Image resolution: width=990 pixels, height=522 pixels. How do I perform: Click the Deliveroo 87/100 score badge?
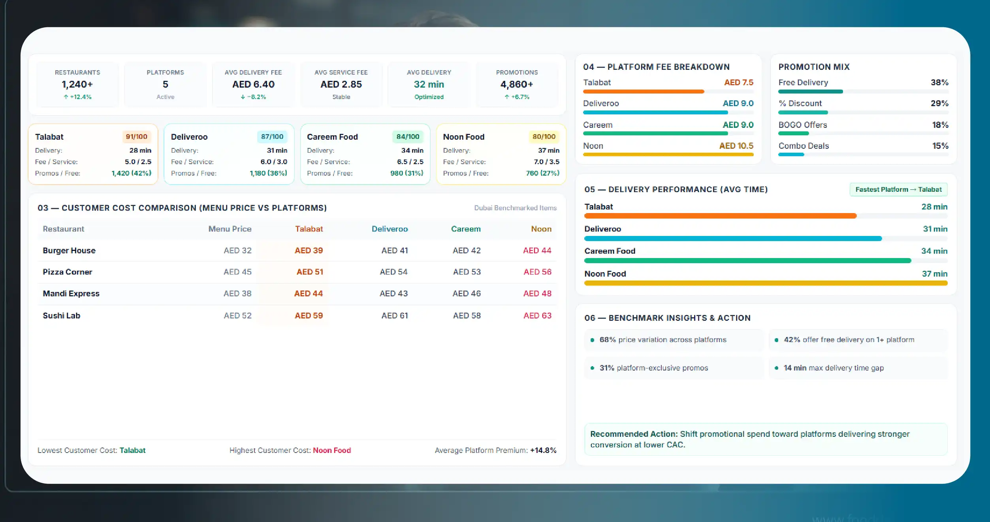pos(272,137)
